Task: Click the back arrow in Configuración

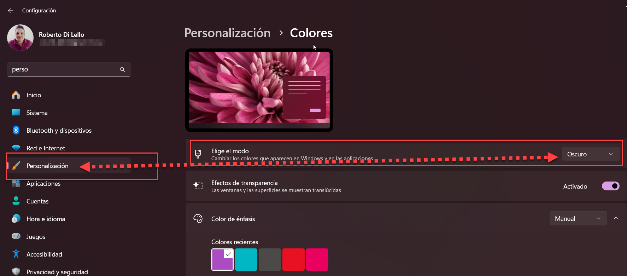Action: (x=11, y=11)
